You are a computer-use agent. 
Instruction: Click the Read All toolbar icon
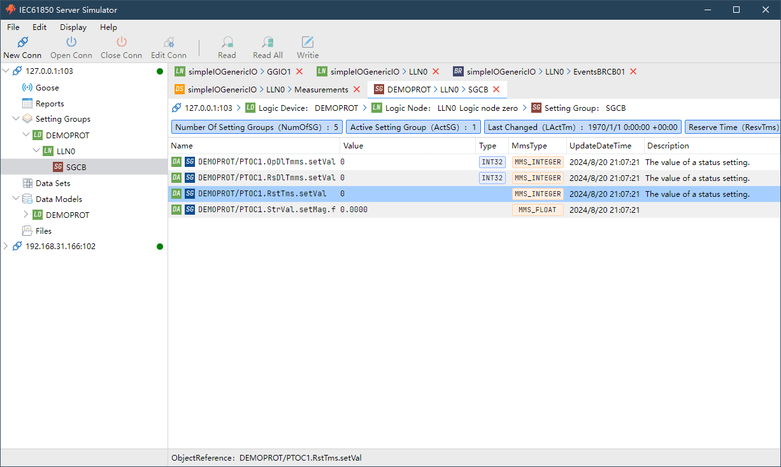point(268,42)
